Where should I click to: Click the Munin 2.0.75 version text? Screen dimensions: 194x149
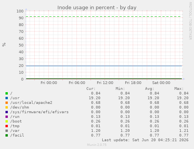pyautogui.click(x=97, y=145)
